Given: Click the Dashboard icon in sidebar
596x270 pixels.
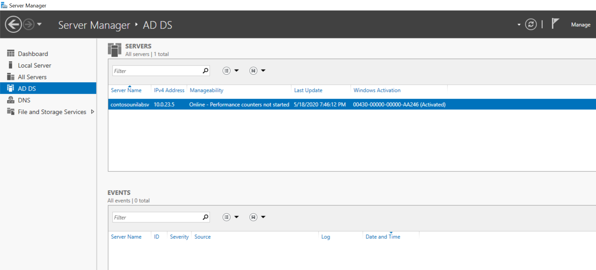Looking at the screenshot, I should tap(11, 54).
